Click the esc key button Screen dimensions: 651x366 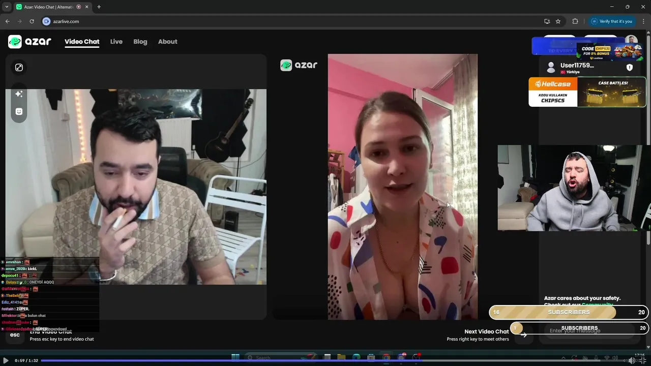(x=15, y=334)
